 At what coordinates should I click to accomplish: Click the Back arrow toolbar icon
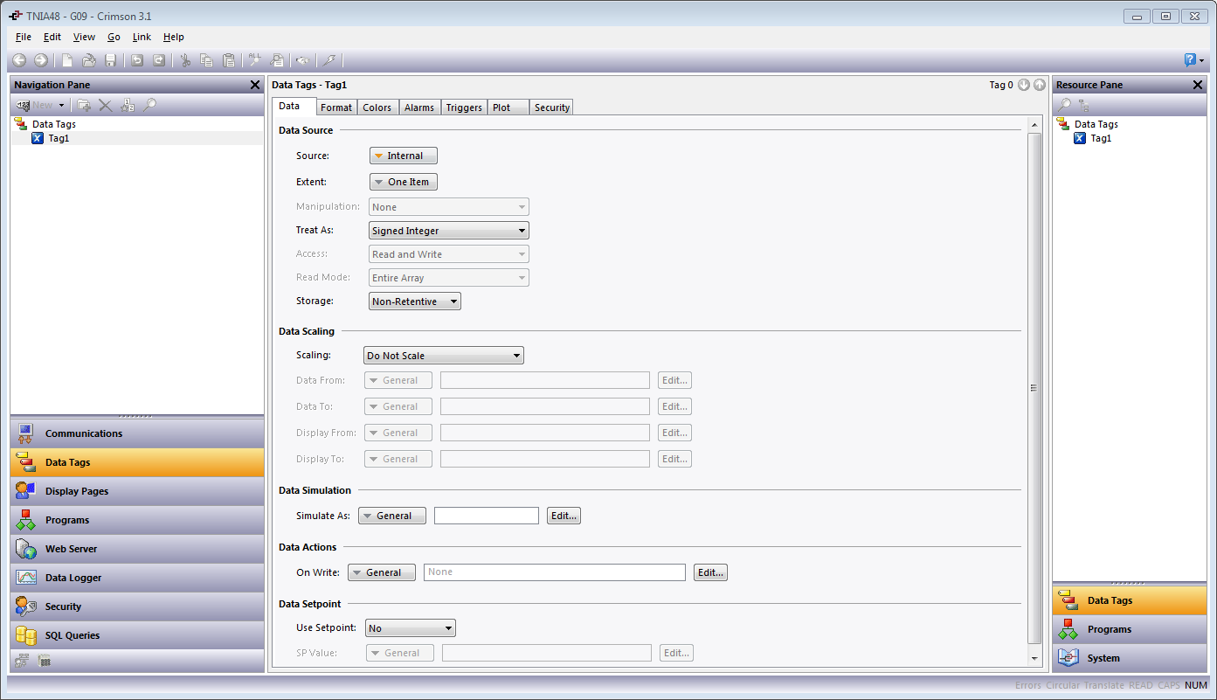pyautogui.click(x=18, y=60)
